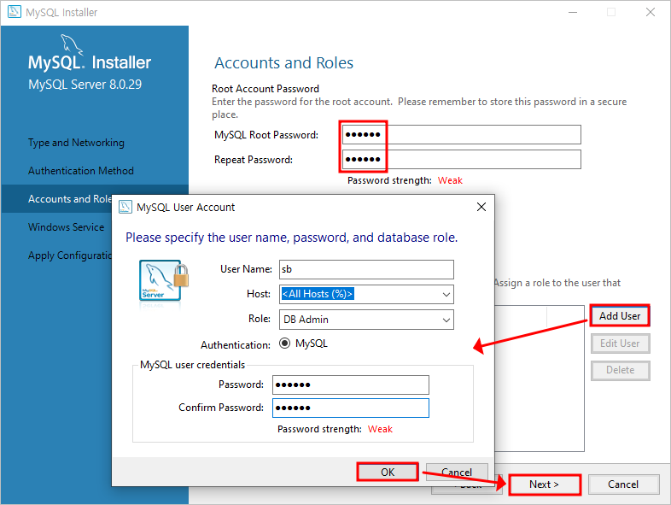Focus the Password field in credentials group
671x505 pixels.
click(x=351, y=385)
